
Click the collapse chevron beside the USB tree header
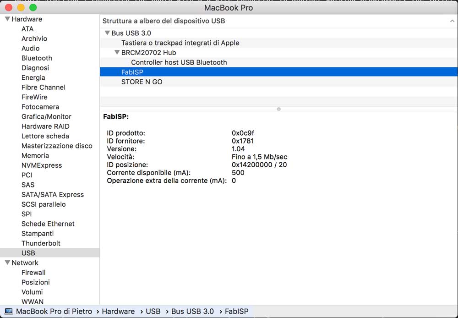[452, 21]
